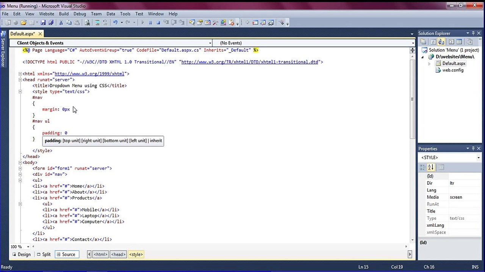Select <head> tag navigator button
The height and width of the screenshot is (272, 485).
[118, 254]
